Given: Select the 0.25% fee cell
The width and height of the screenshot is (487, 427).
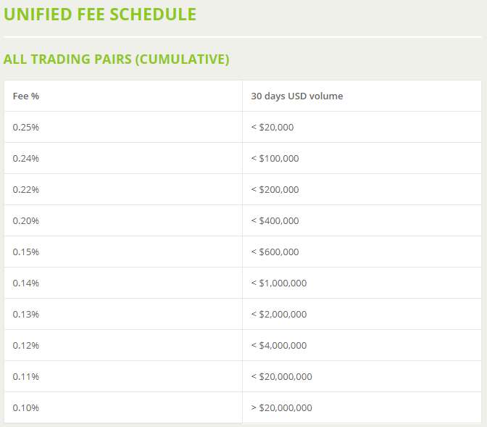Looking at the screenshot, I should pos(123,127).
